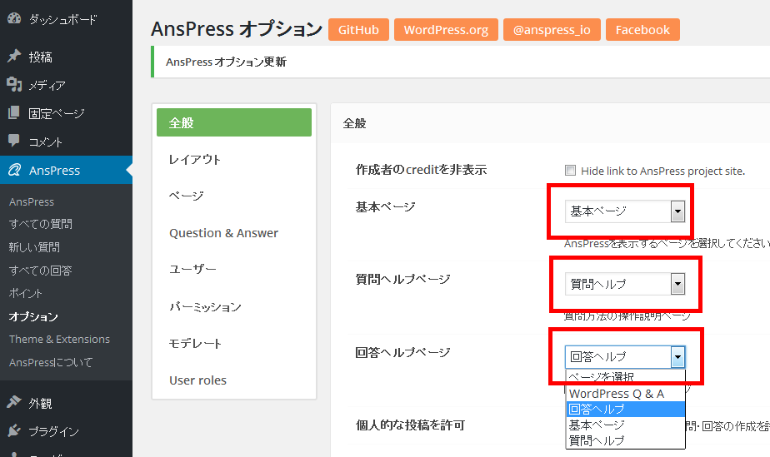This screenshot has width=770, height=457.
Task: Switch to the ユーザー settings tab
Action: [233, 269]
